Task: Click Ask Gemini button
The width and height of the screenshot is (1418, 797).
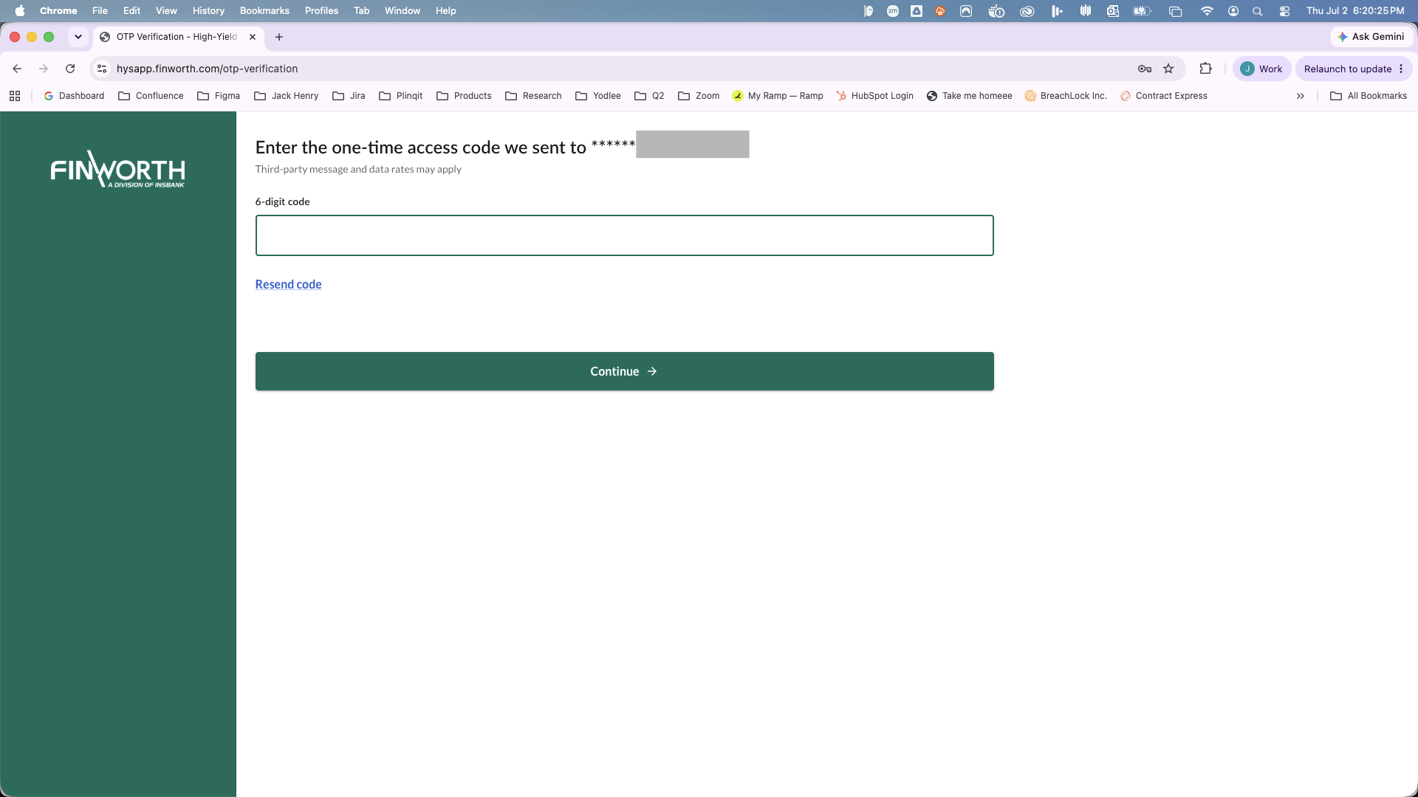Action: click(x=1371, y=37)
